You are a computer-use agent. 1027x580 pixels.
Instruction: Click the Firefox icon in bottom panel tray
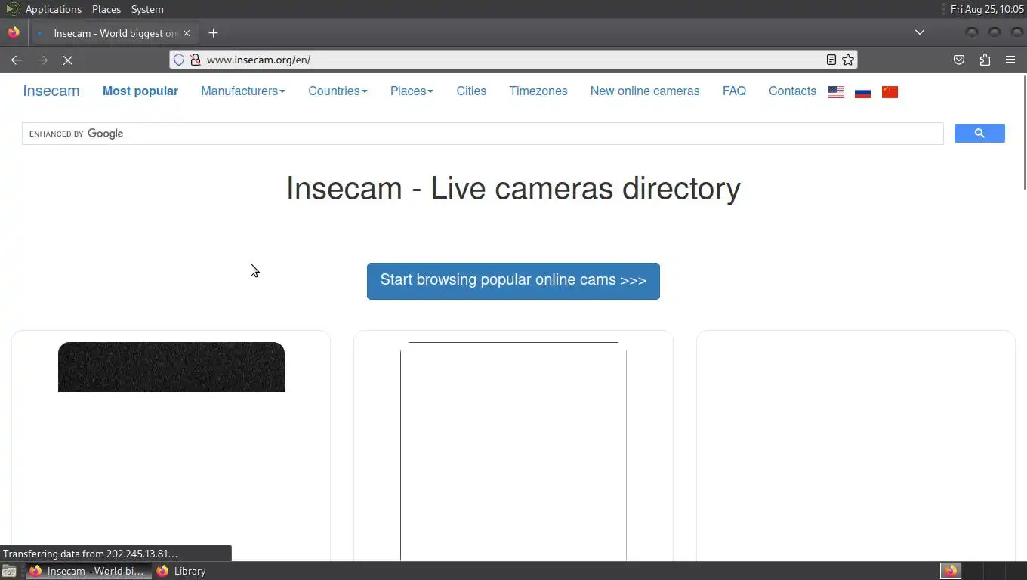coord(951,571)
